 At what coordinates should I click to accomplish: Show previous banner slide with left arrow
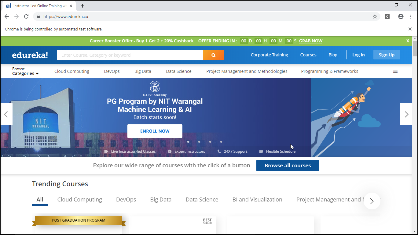tap(6, 114)
